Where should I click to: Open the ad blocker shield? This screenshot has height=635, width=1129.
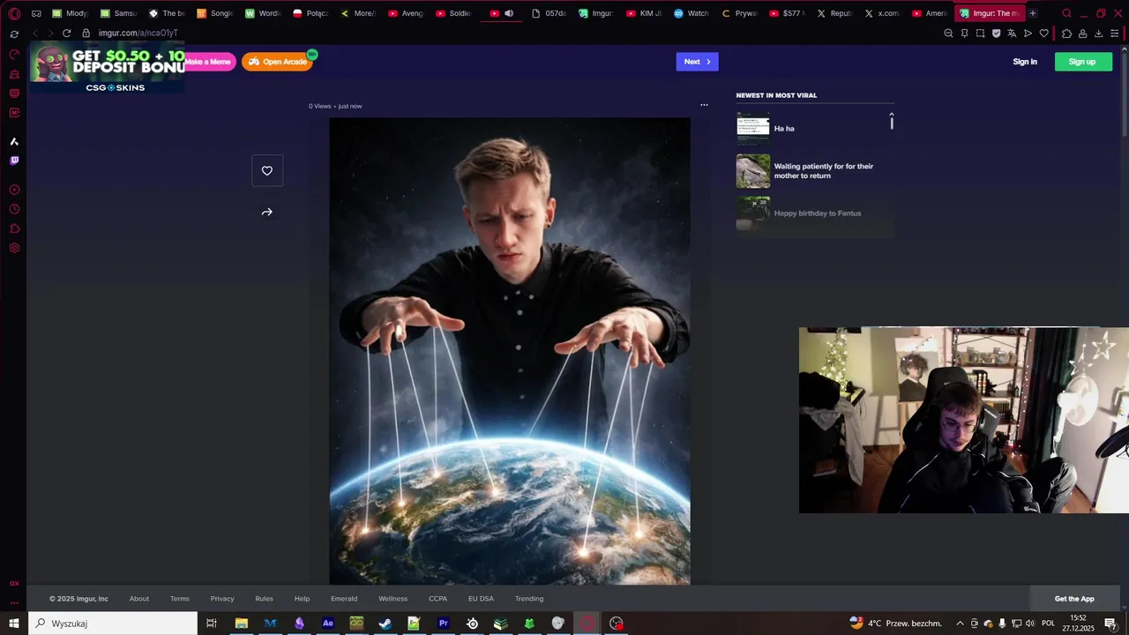997,34
